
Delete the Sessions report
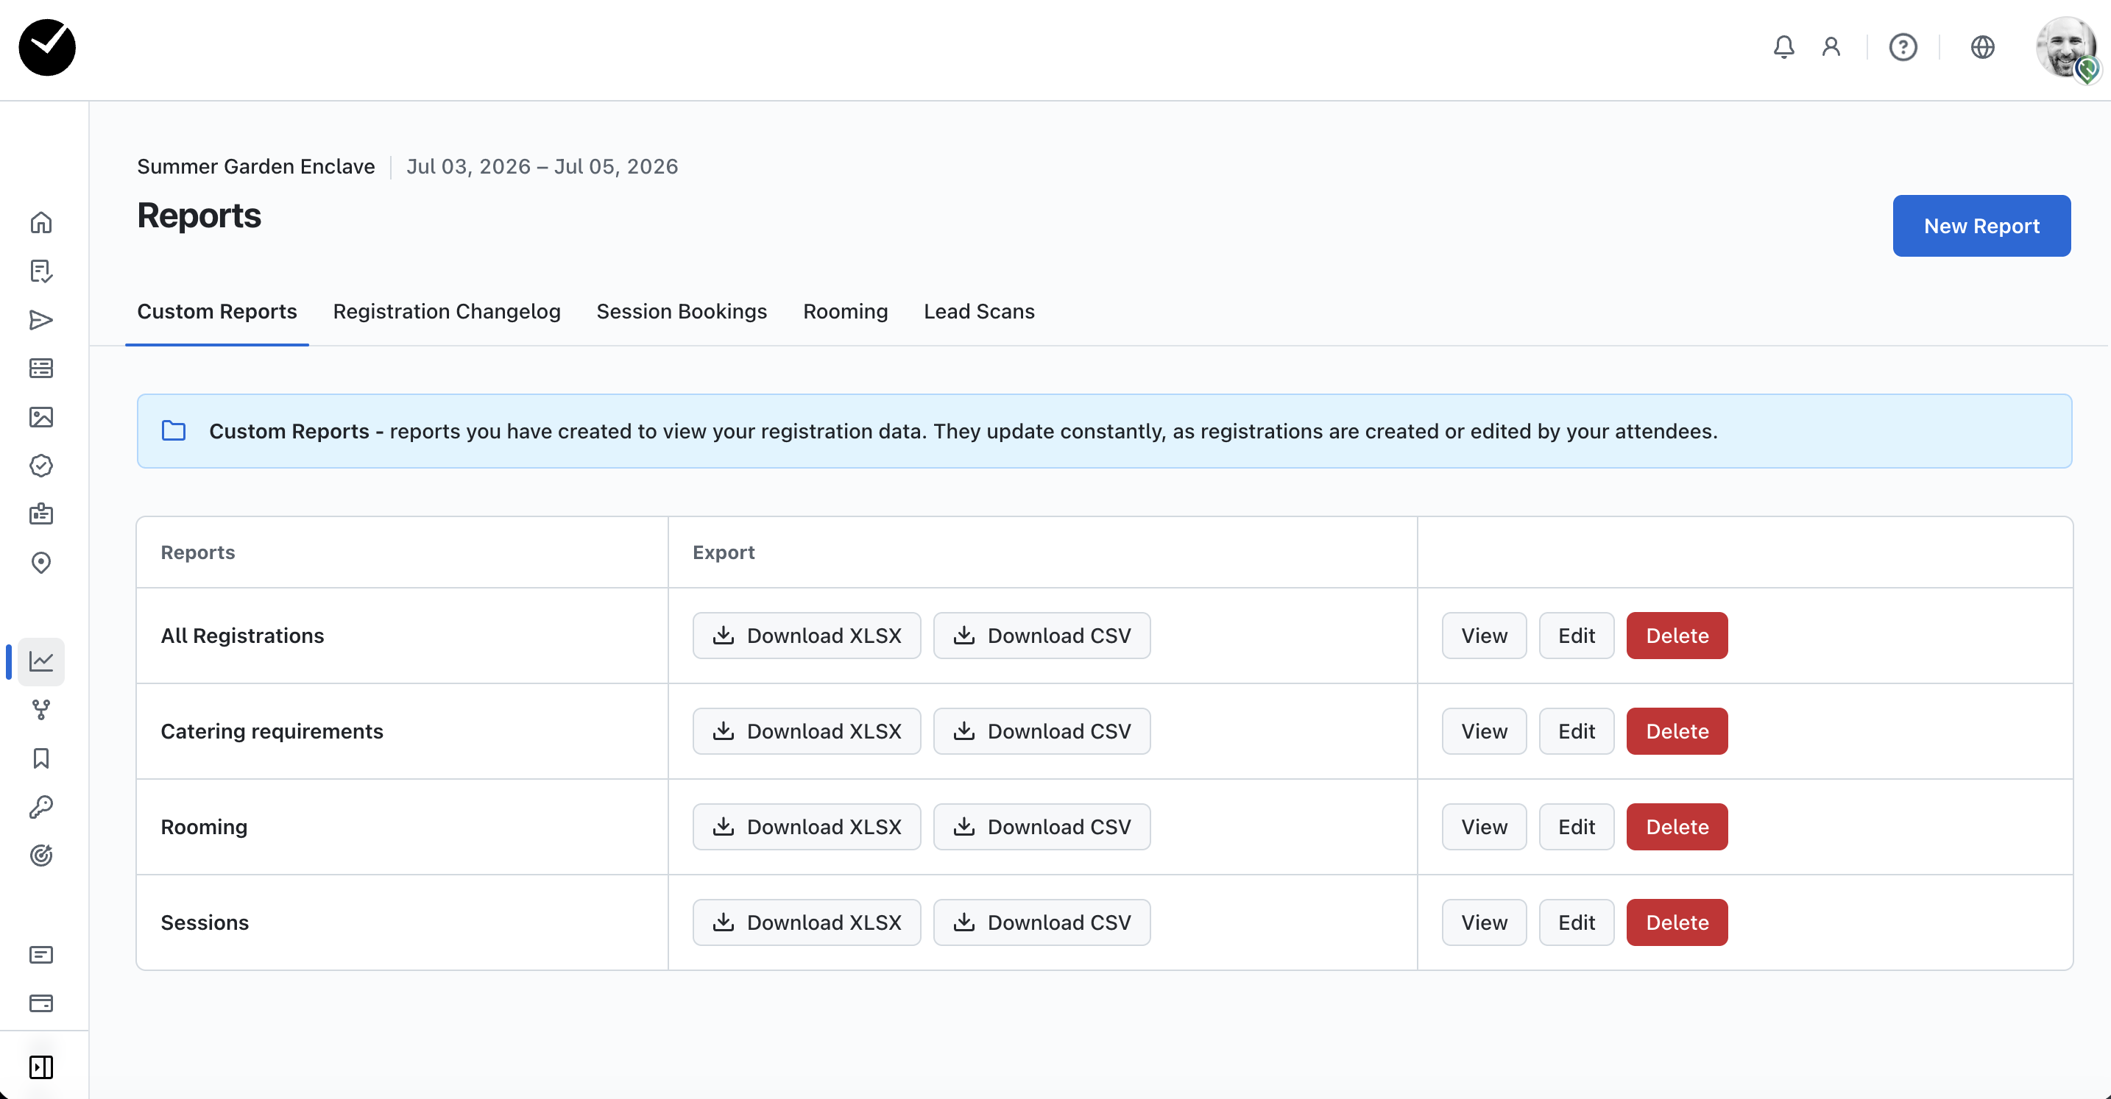coord(1677,923)
